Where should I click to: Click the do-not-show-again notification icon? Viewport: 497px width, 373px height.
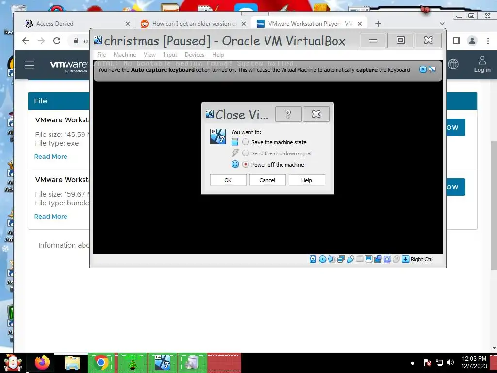tap(432, 69)
